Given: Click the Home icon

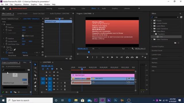Looking at the screenshot, I should 4,9.
